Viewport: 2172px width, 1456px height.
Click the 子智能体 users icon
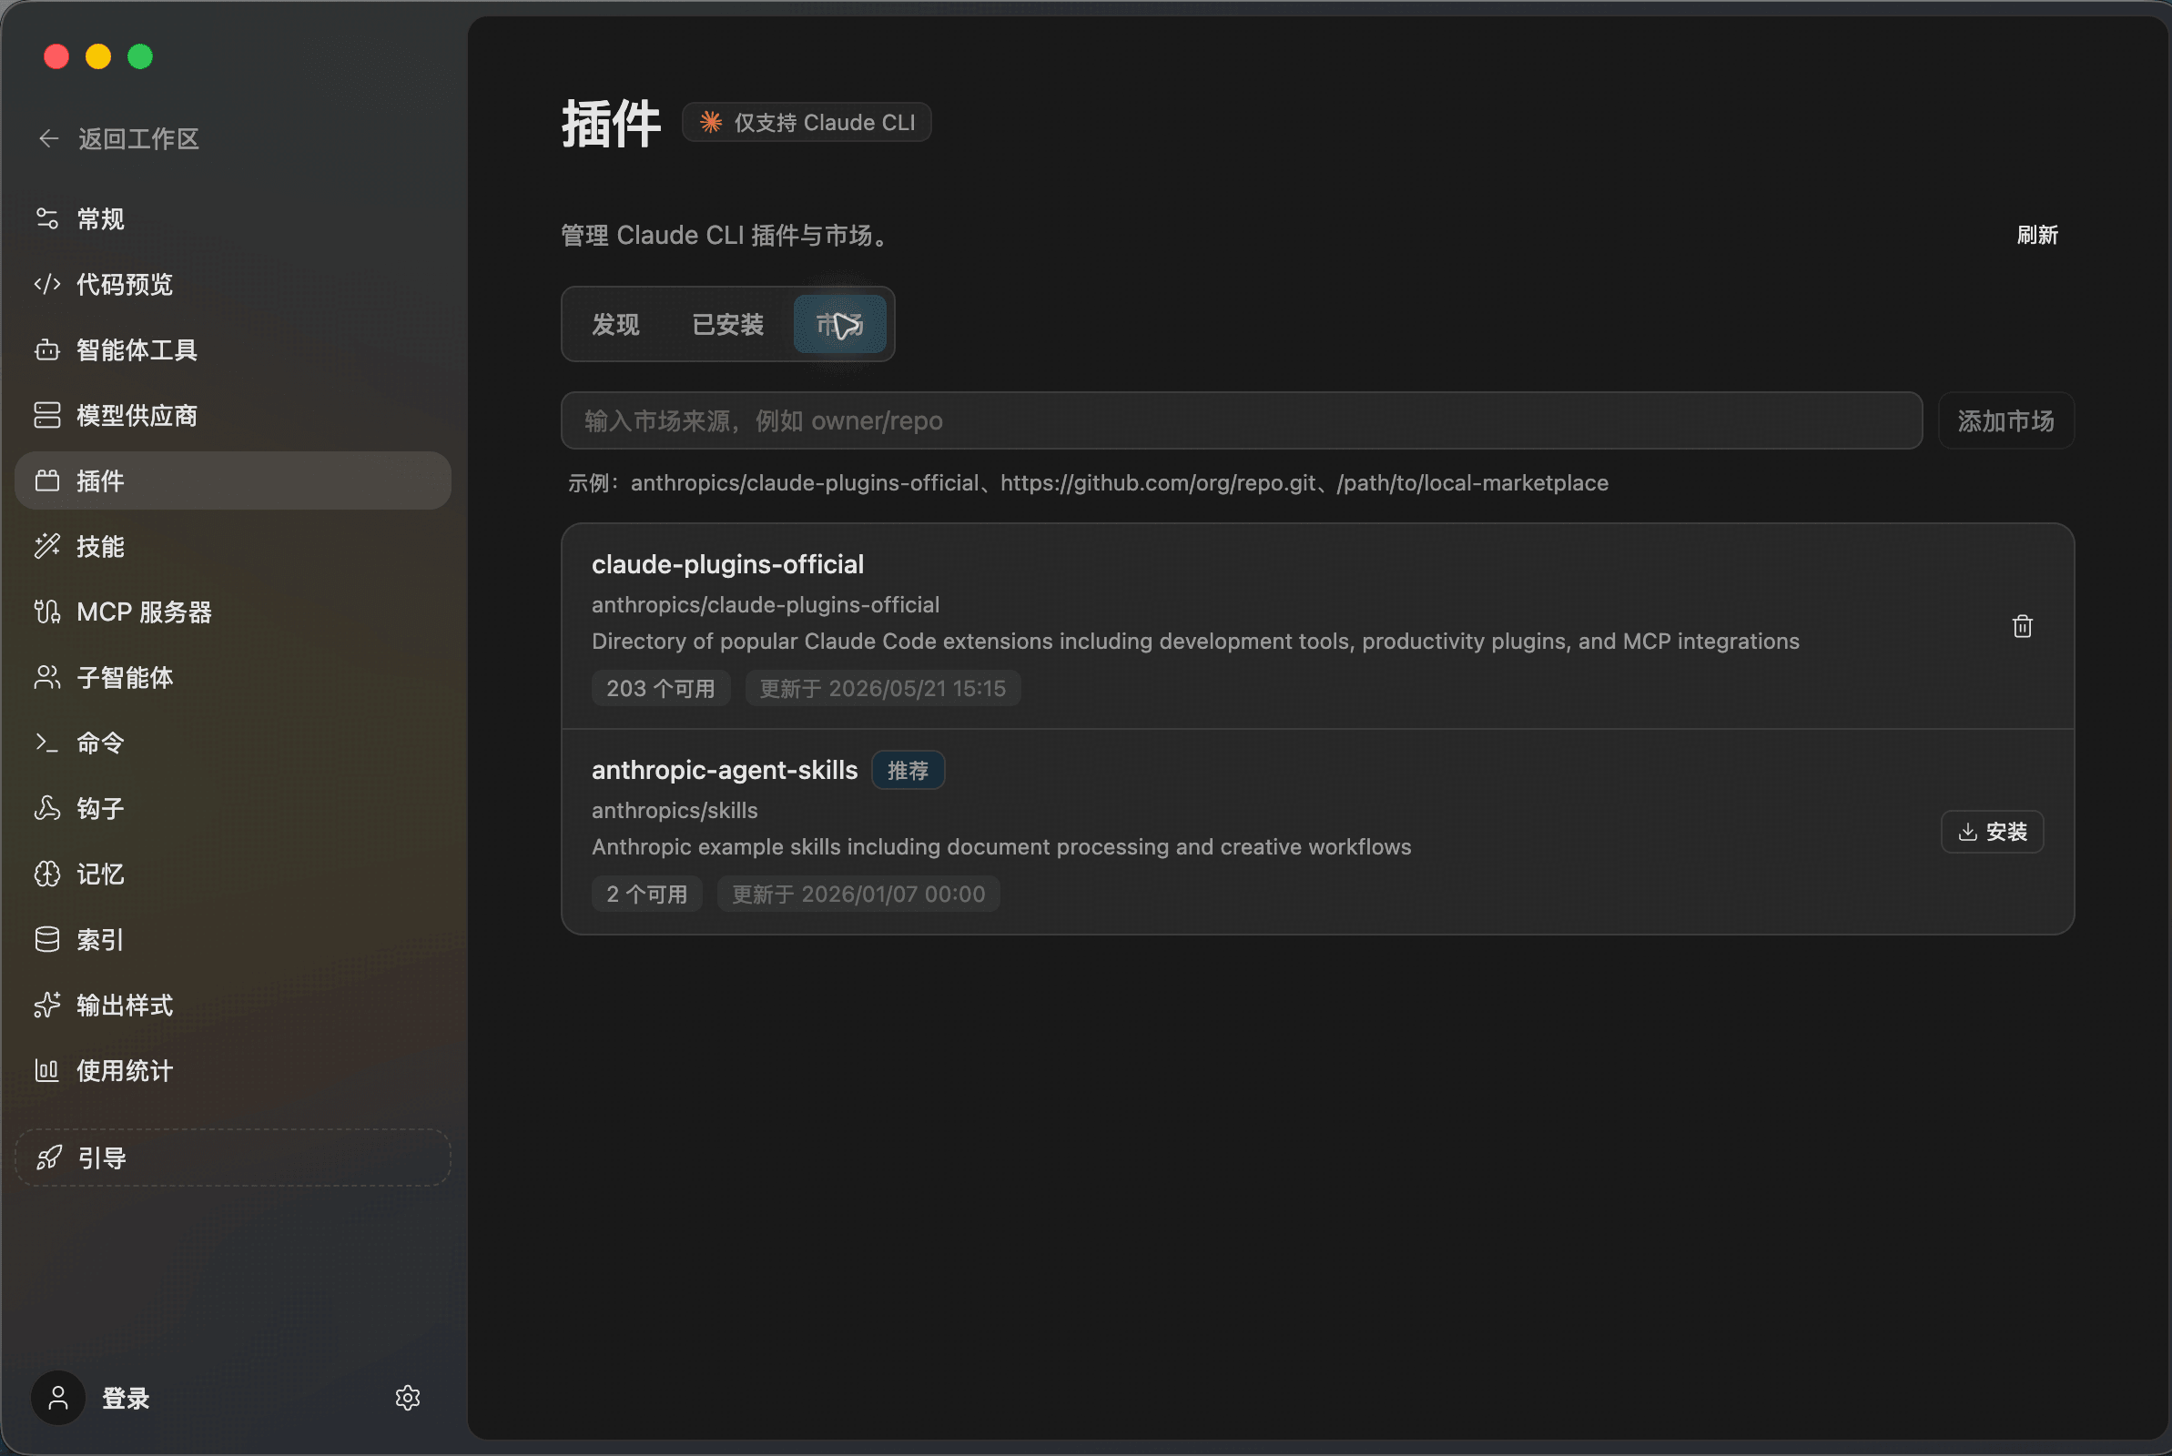(x=47, y=678)
